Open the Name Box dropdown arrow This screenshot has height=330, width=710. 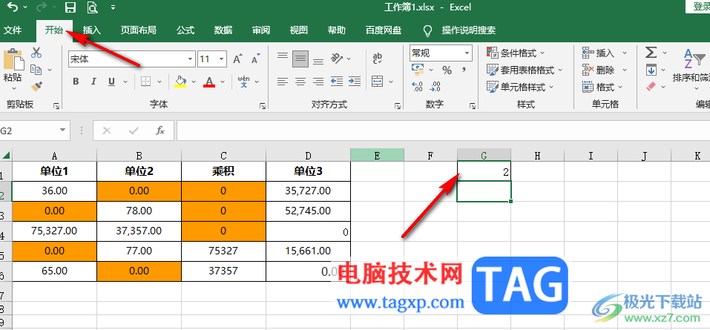[x=62, y=131]
